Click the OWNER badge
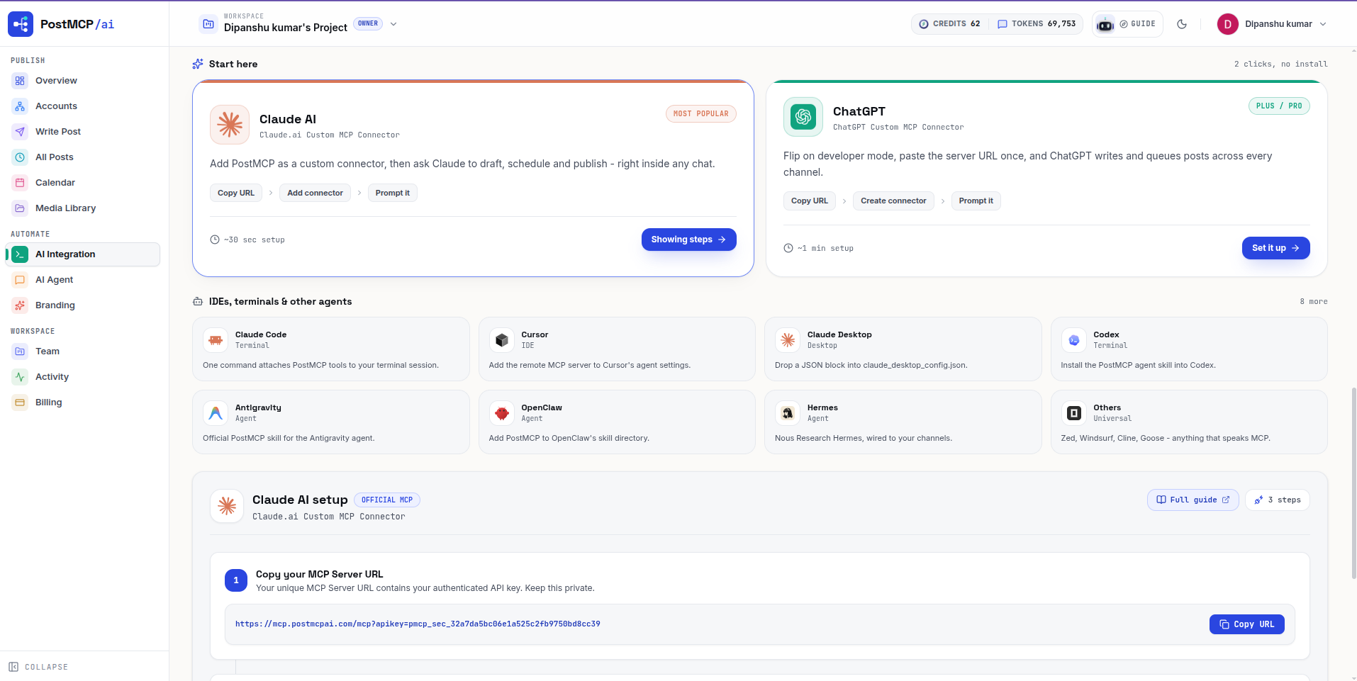Image resolution: width=1357 pixels, height=681 pixels. click(x=368, y=23)
